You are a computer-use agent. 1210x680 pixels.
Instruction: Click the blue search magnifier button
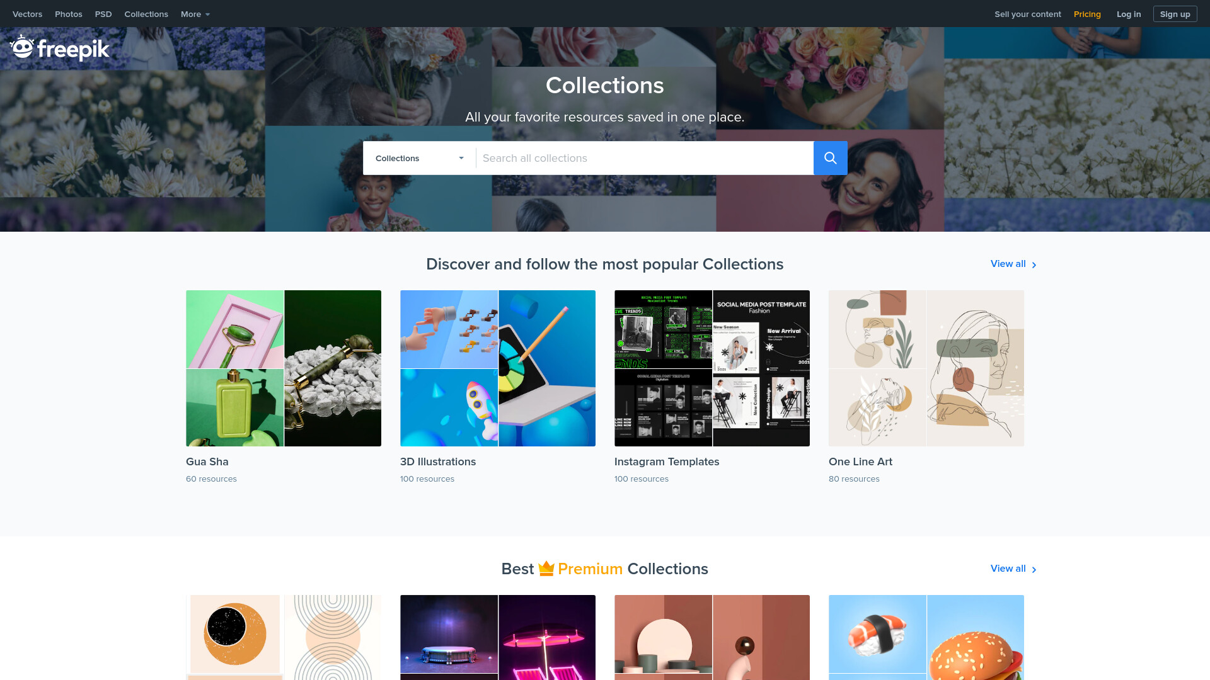click(x=830, y=158)
